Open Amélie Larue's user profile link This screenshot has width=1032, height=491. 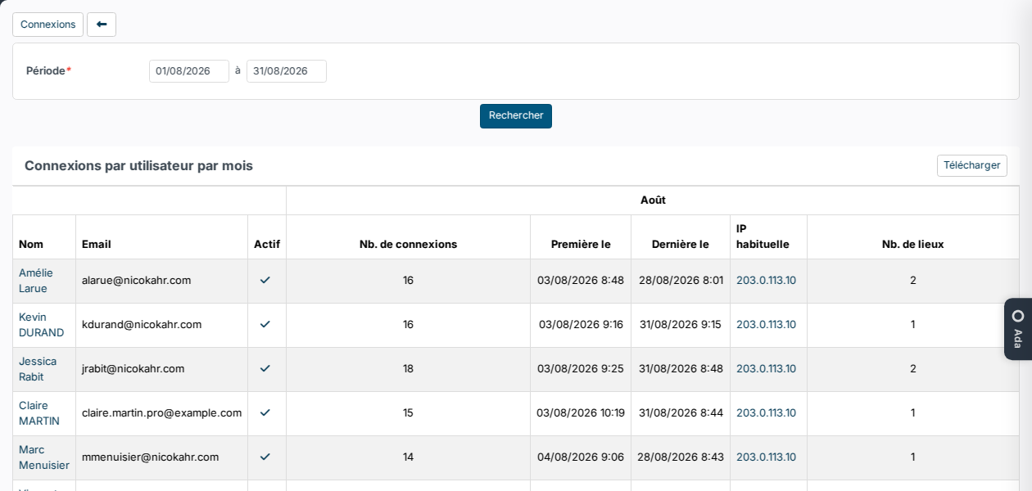pos(36,281)
